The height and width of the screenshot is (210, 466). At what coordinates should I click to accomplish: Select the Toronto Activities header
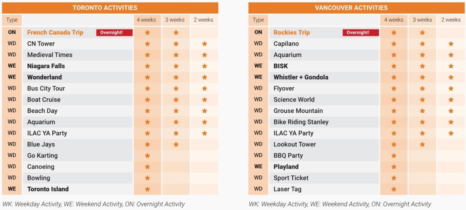coord(110,8)
